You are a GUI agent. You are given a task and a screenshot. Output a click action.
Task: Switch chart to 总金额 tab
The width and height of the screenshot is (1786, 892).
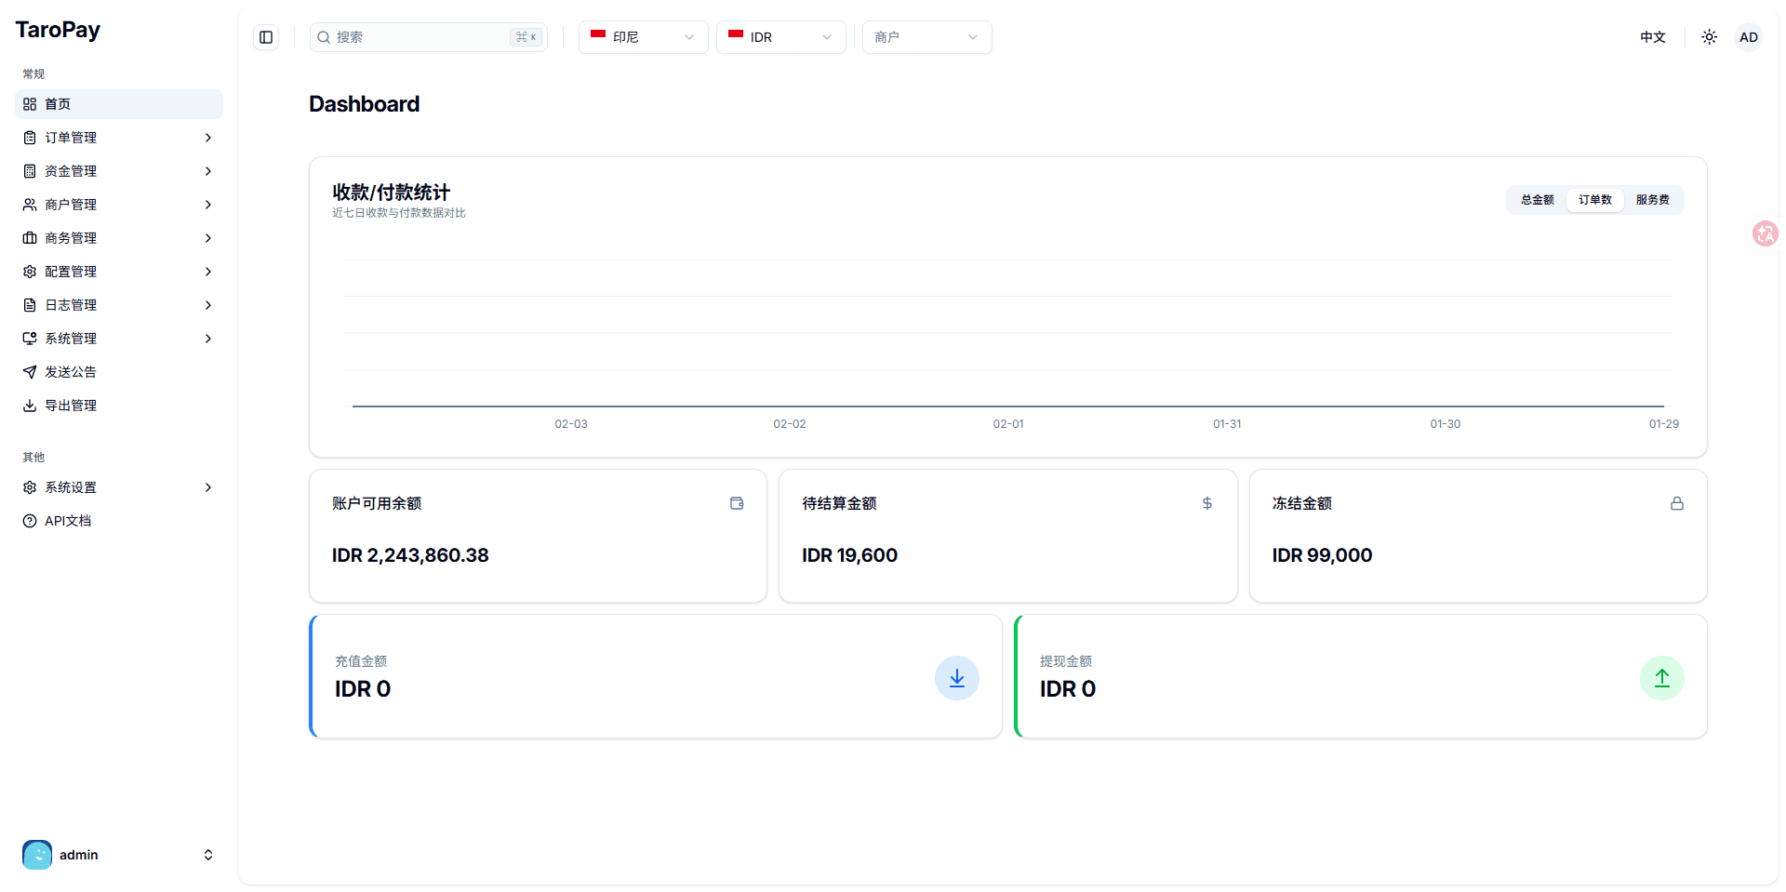coord(1537,200)
